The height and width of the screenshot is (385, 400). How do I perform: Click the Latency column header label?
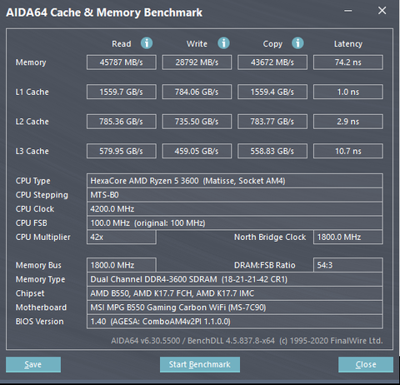(x=348, y=44)
